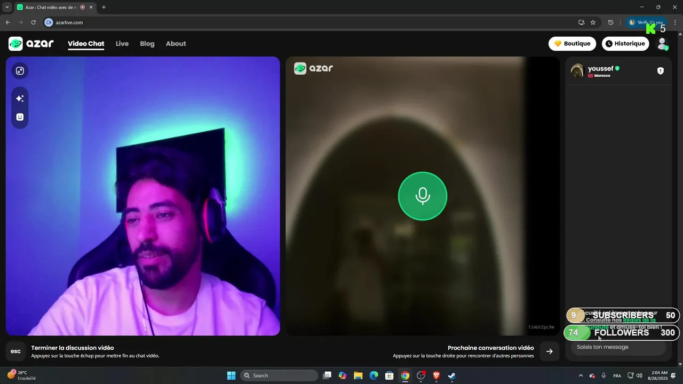683x384 pixels.
Task: Click the Azar watermark logo on the partner video
Action: (x=314, y=68)
